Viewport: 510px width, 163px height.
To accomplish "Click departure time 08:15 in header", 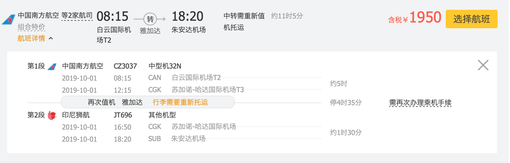I will coord(112,16).
